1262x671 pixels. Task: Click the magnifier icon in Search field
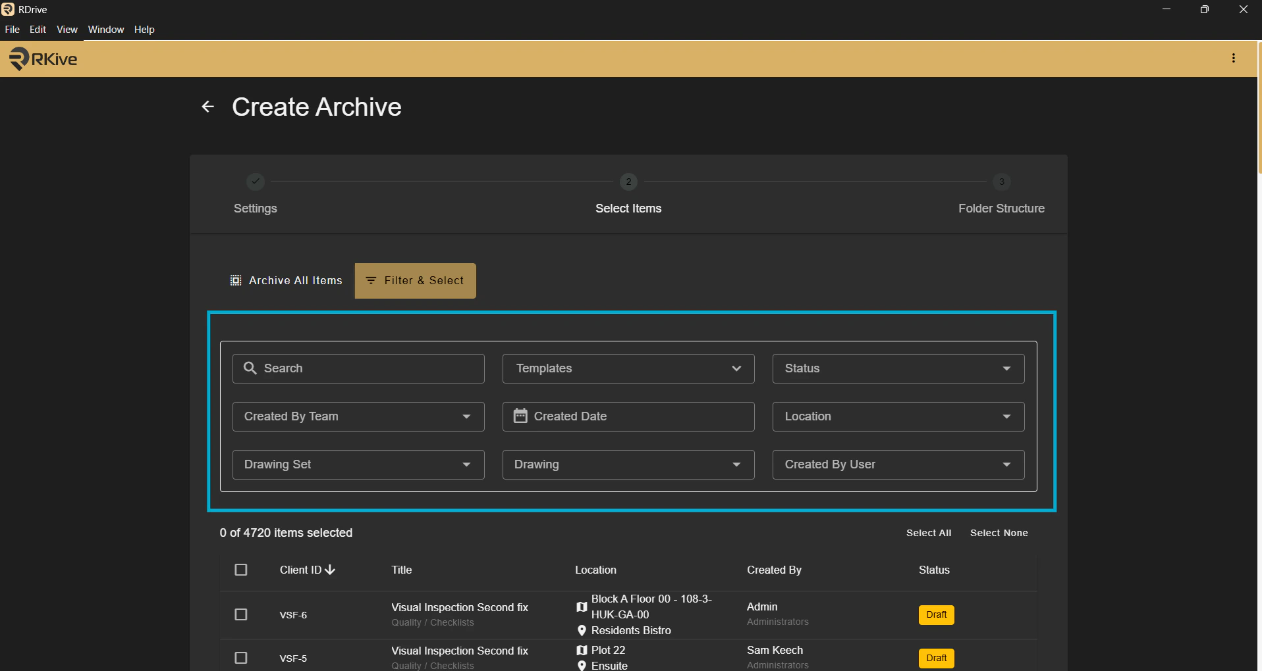[x=250, y=368]
